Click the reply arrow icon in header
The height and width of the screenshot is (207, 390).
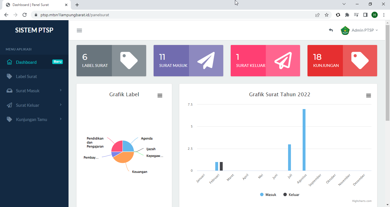tap(331, 30)
